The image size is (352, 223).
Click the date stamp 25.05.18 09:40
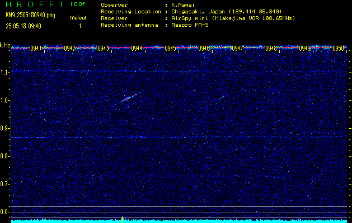[x=24, y=26]
